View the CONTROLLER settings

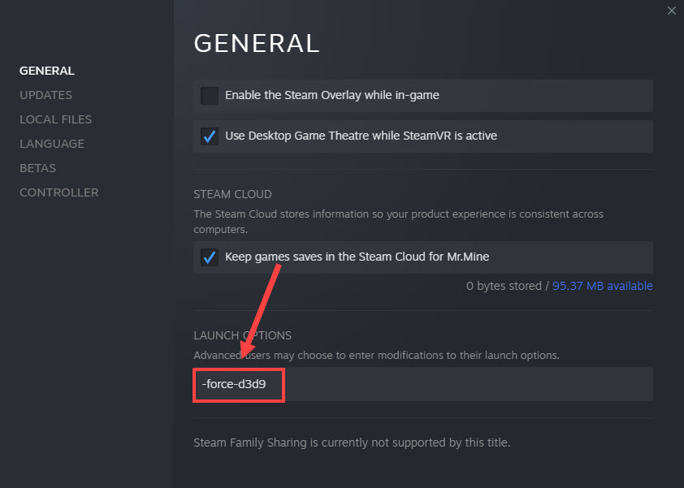tap(58, 192)
